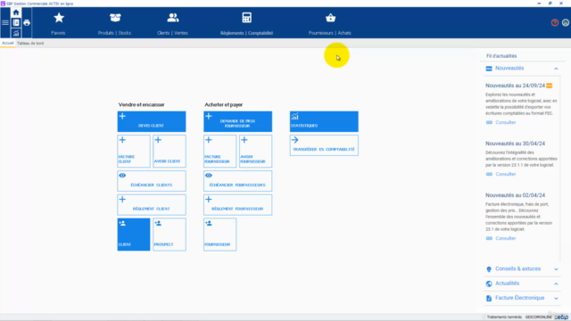Screen dimensions: 571x321
Task: Click the Fil d'actualités panel title
Action: coord(501,56)
